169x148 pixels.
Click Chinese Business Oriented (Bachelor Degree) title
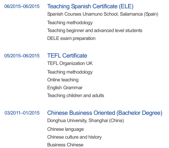coord(105,113)
